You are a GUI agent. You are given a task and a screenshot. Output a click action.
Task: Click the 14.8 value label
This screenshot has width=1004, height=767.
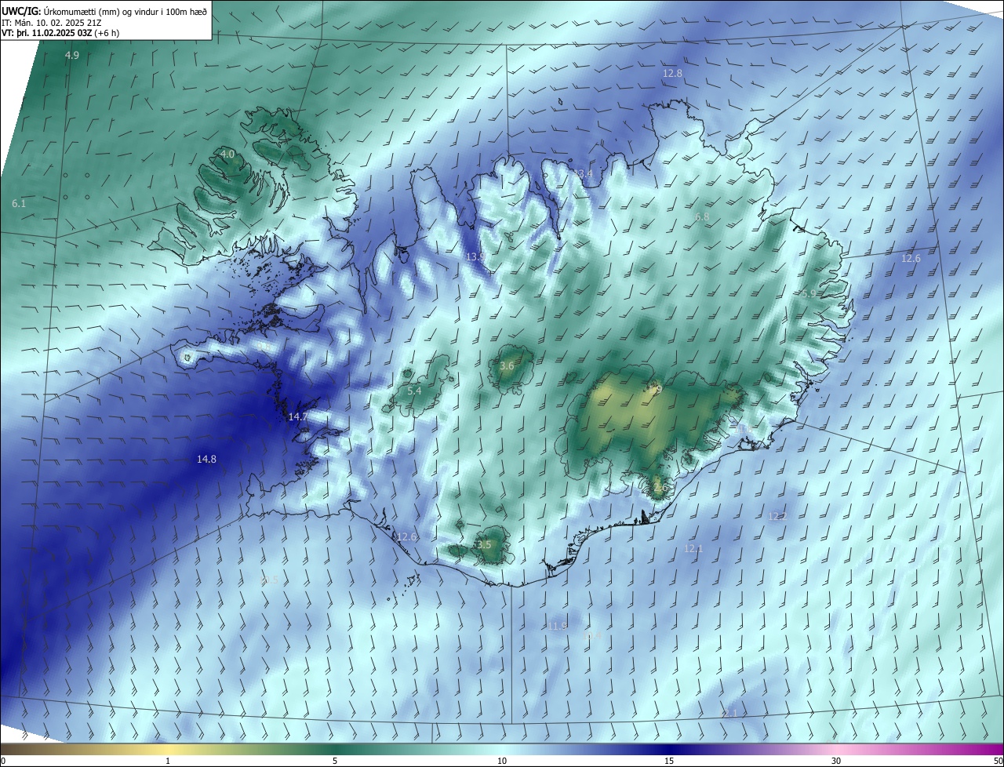coord(206,459)
